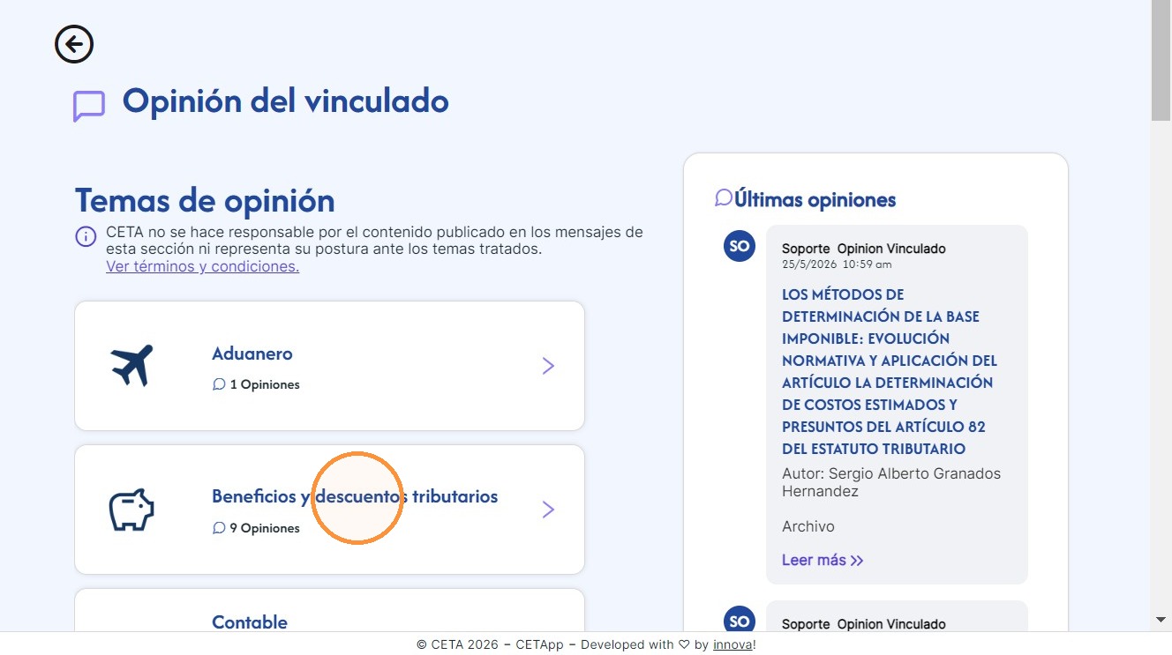Open the Contable topic title
The height and width of the screenshot is (655, 1172).
click(249, 622)
